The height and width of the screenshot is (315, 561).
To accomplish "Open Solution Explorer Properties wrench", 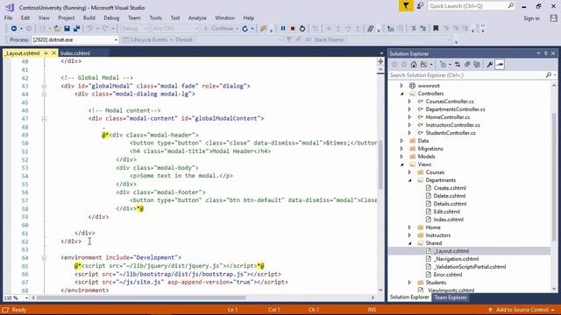I will click(489, 65).
